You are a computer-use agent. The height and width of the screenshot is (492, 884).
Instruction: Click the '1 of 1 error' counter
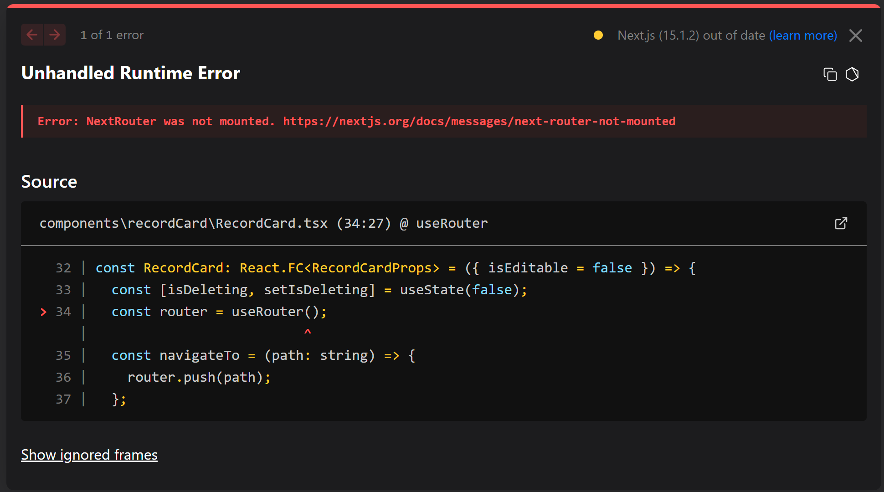coord(112,35)
